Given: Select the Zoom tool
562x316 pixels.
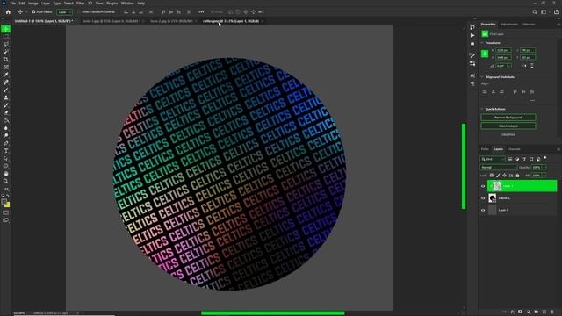Looking at the screenshot, I should (x=6, y=182).
